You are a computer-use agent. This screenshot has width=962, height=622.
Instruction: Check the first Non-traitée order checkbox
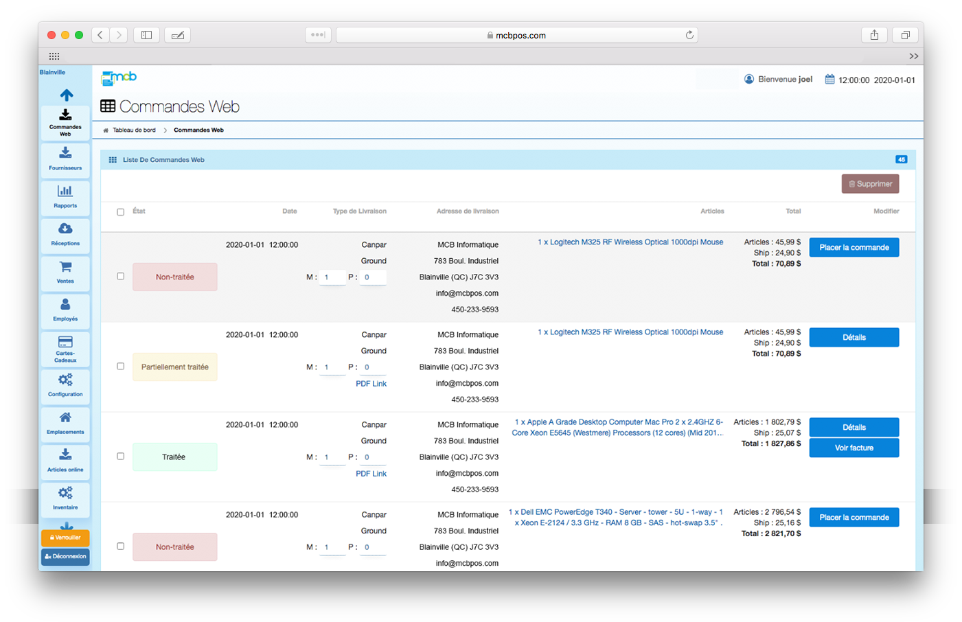[x=120, y=277]
